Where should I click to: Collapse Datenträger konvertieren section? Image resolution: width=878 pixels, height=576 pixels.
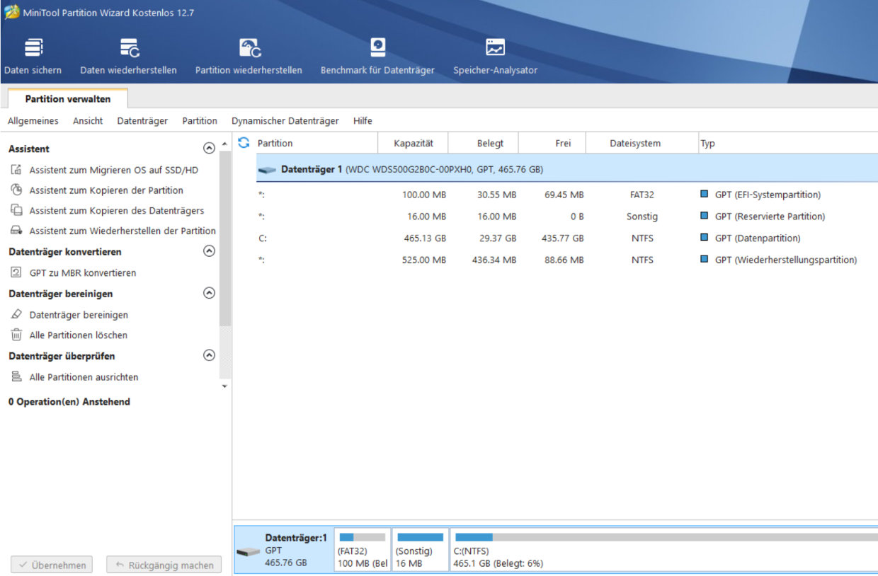pos(209,251)
